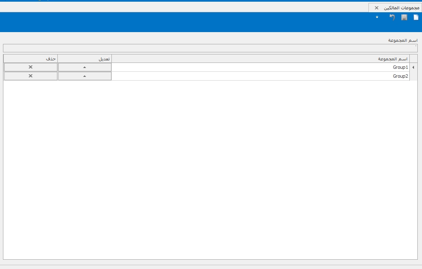Screen dimensions: 422x269
Task: Delete Group1 using its X button
Action: (x=30, y=67)
